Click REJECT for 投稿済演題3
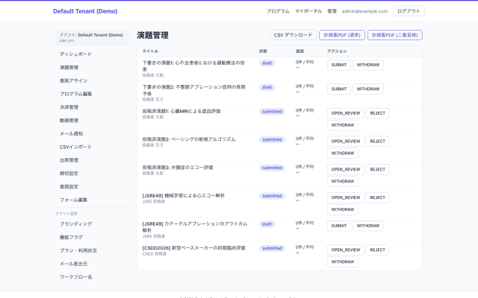 (377, 169)
